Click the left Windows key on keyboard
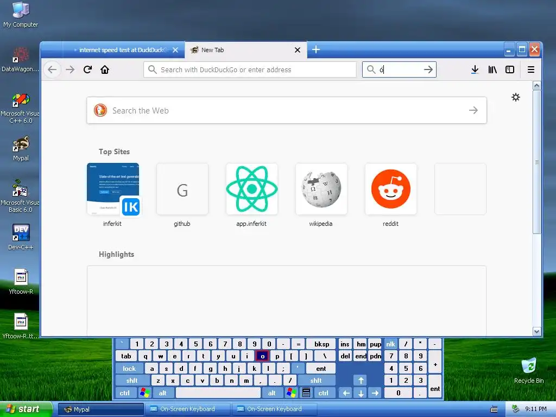556x417 pixels. coord(144,393)
